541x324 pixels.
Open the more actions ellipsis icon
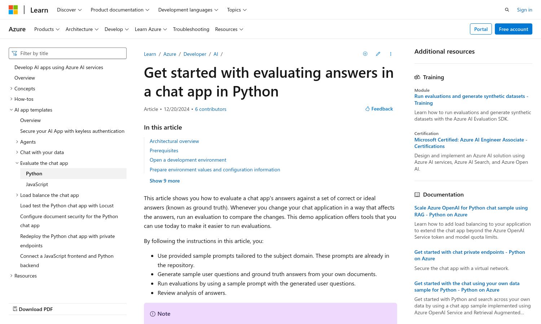pyautogui.click(x=391, y=54)
